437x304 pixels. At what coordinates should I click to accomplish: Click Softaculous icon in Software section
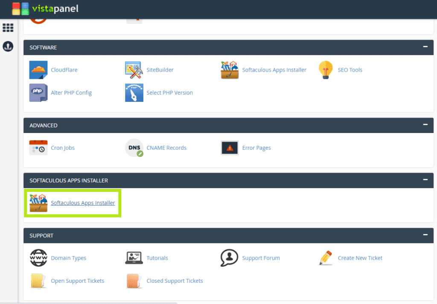point(230,70)
